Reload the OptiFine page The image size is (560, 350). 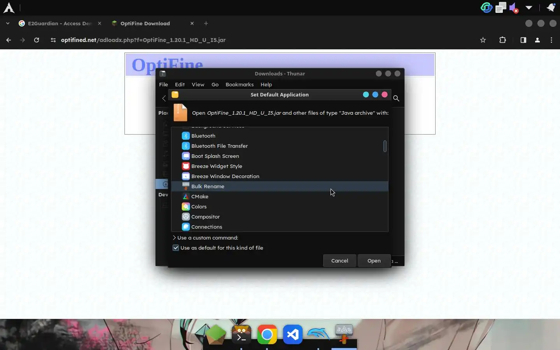37,40
